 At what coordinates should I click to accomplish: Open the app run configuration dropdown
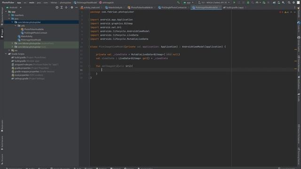[189, 2]
